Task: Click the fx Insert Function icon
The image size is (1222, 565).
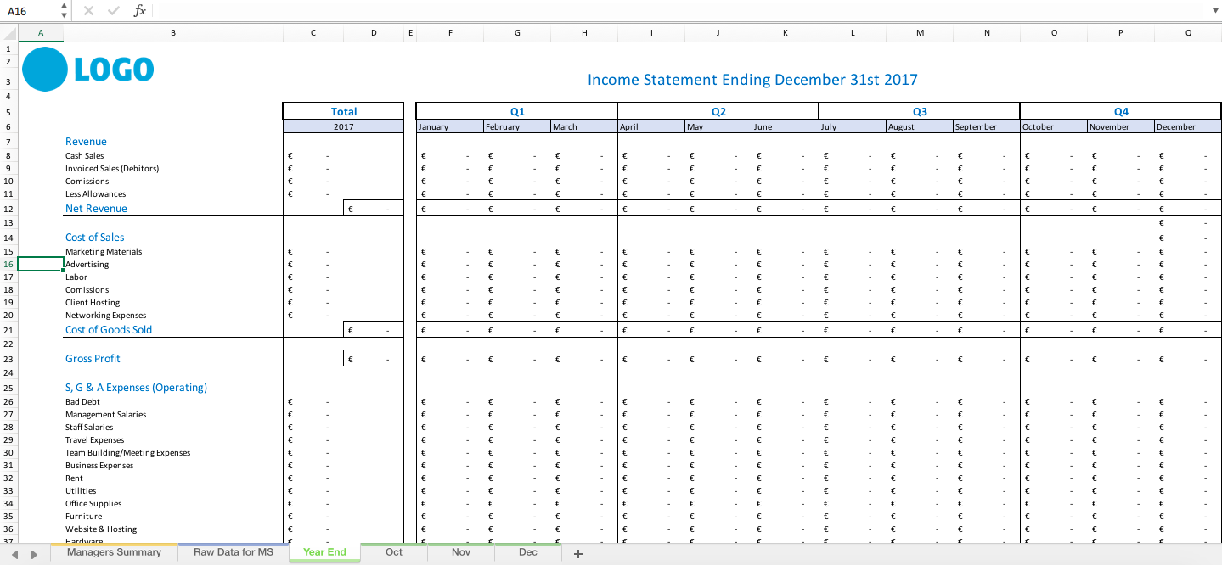Action: point(139,11)
